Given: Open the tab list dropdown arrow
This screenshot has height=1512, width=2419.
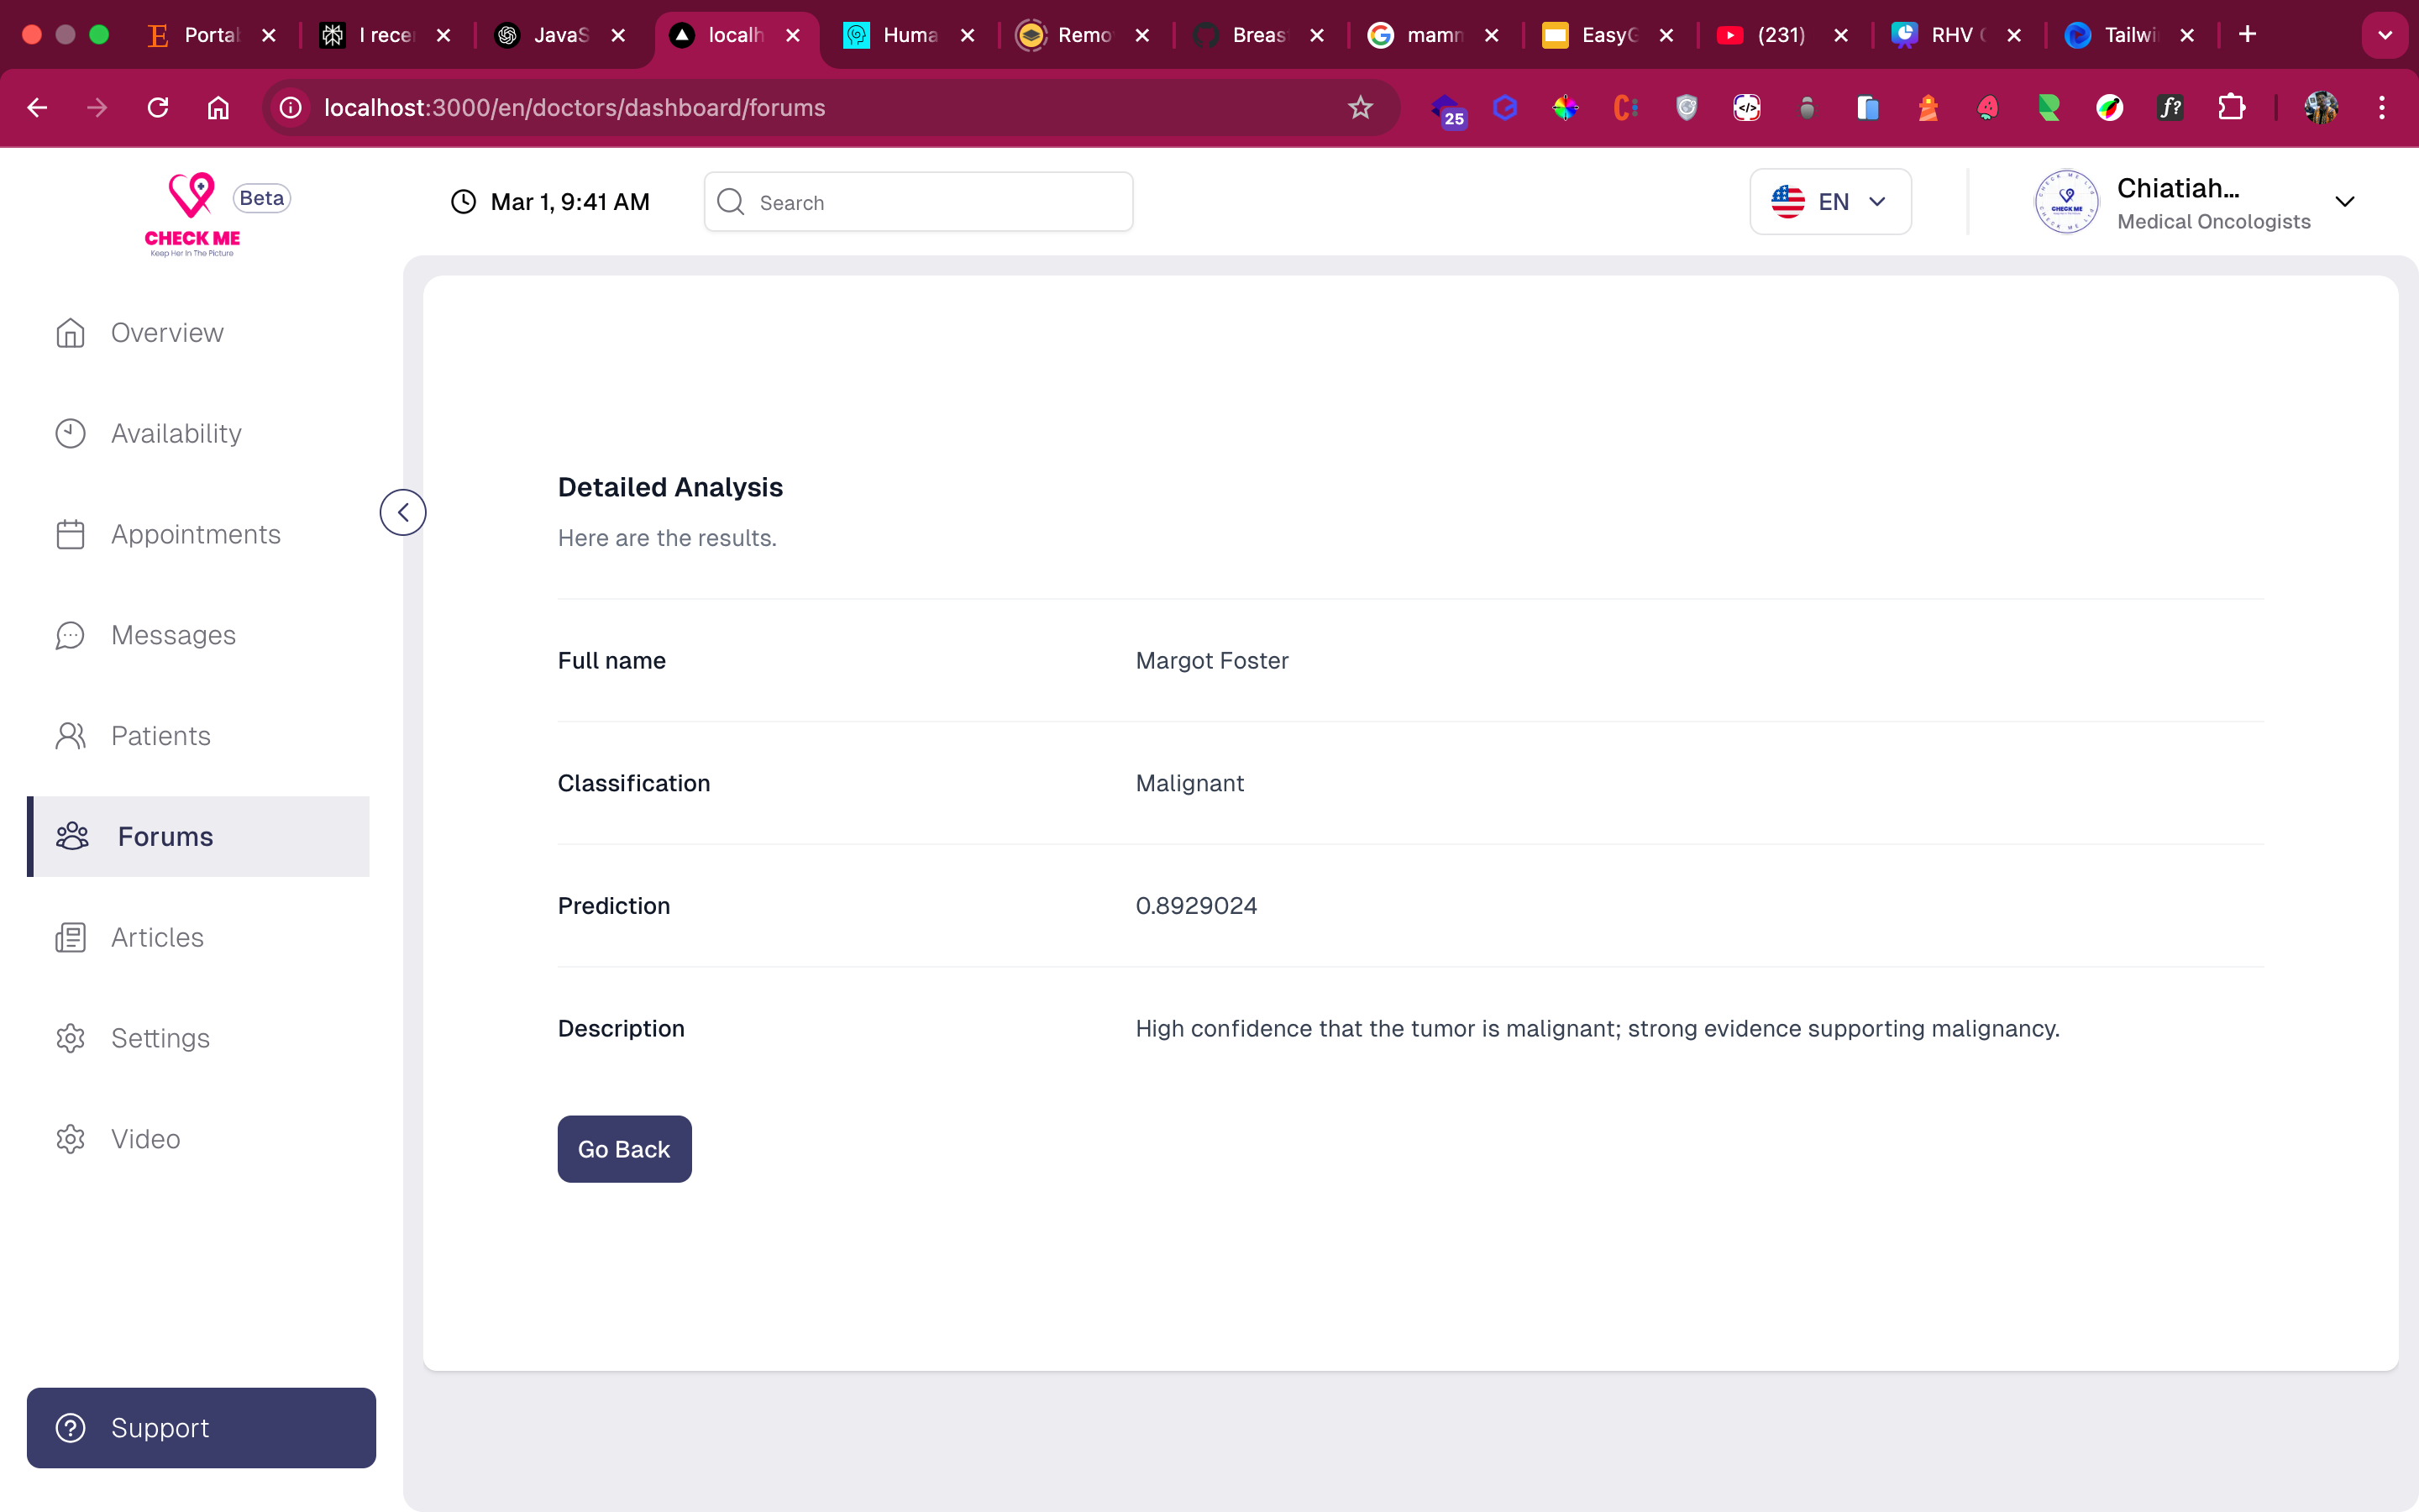Looking at the screenshot, I should 2385,35.
